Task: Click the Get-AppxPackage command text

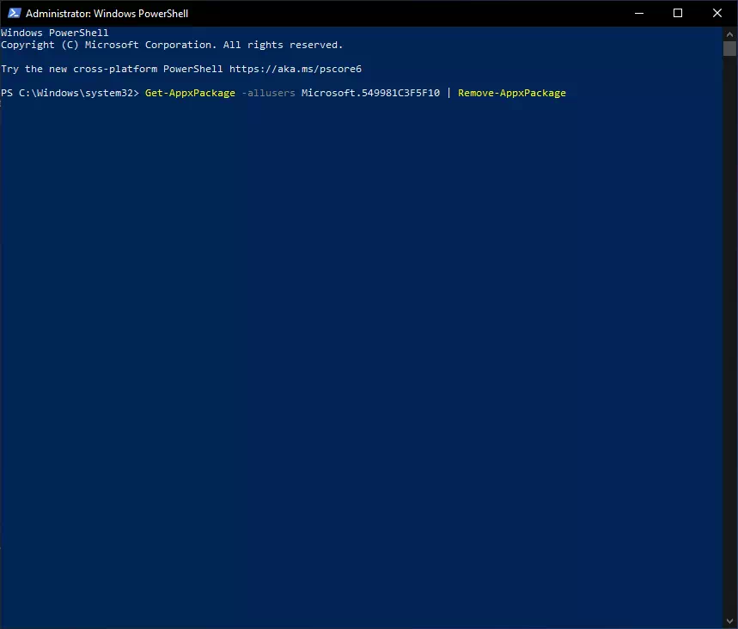Action: coord(190,93)
